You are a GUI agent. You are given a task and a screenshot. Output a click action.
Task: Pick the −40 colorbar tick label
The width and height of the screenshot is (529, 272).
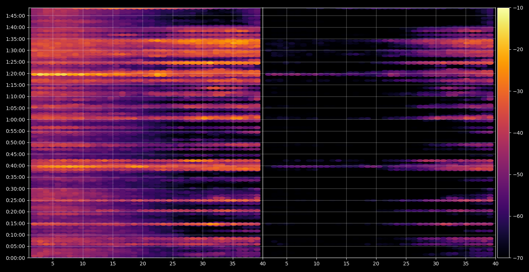518,133
